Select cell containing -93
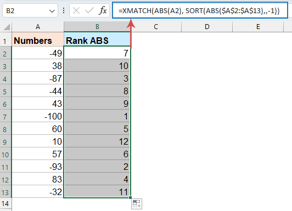The height and width of the screenshot is (211, 292). [x=38, y=166]
